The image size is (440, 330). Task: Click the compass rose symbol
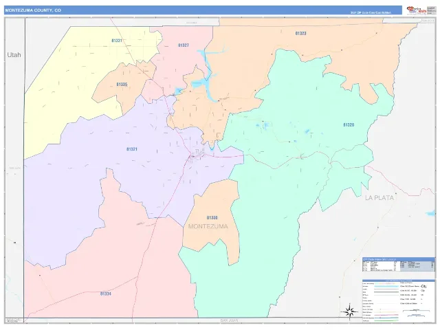point(350,311)
